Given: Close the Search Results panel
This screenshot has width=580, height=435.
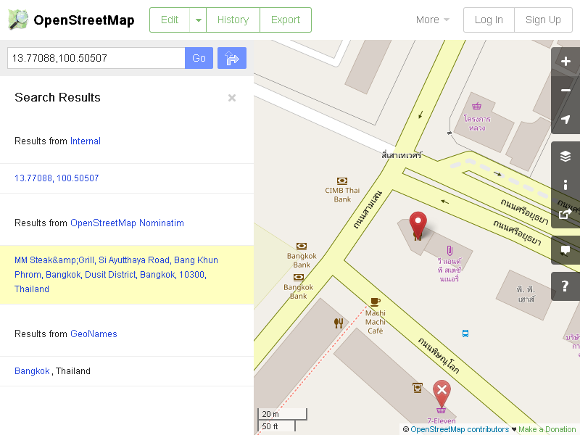Looking at the screenshot, I should pos(232,98).
